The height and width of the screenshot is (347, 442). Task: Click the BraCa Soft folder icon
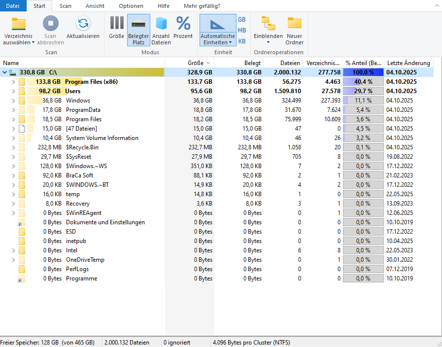[22, 175]
